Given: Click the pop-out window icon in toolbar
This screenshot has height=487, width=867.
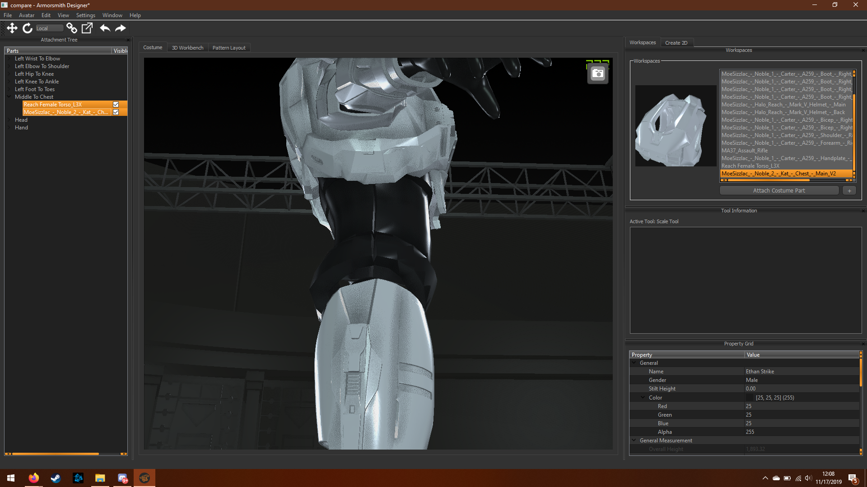Looking at the screenshot, I should coord(87,28).
